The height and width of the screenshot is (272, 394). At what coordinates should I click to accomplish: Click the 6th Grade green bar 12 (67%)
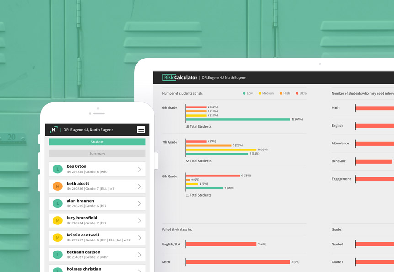tap(238, 119)
